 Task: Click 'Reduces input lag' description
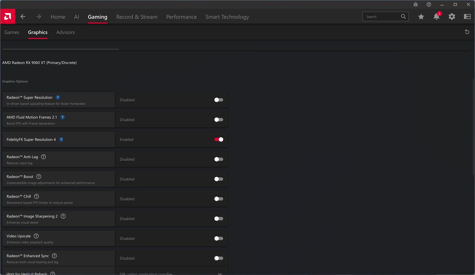pyautogui.click(x=20, y=163)
